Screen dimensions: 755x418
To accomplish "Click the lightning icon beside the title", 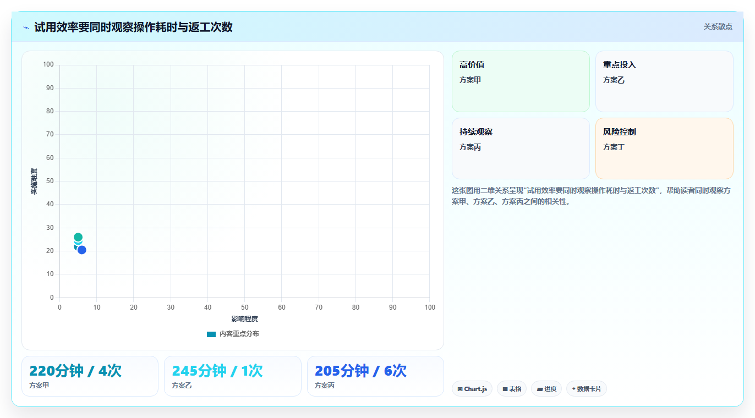I will [x=26, y=28].
